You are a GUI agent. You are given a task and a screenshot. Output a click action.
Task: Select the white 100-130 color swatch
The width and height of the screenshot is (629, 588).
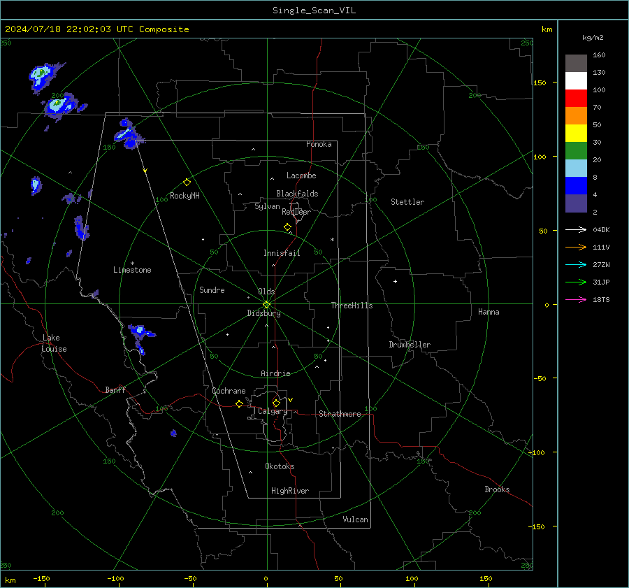576,80
